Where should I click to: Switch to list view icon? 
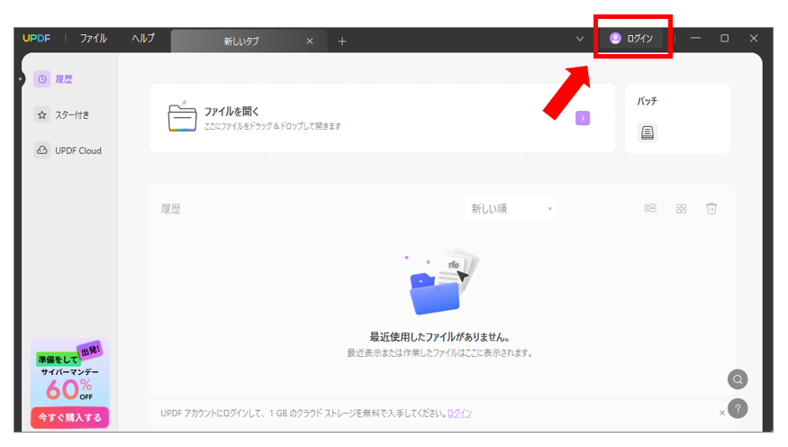(x=650, y=208)
